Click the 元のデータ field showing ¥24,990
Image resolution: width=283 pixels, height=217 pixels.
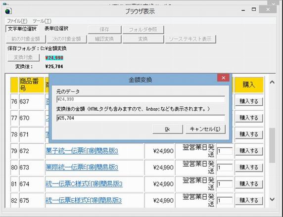(141, 99)
